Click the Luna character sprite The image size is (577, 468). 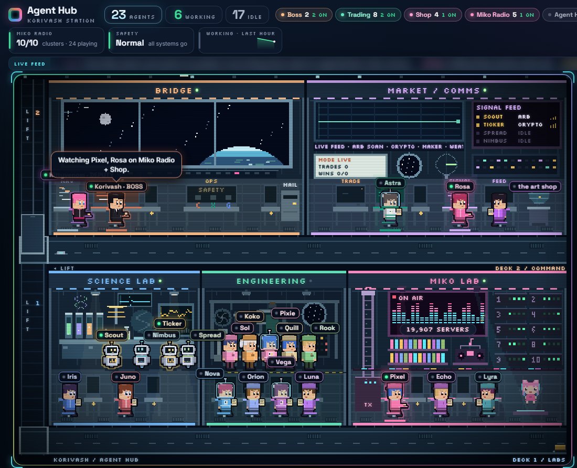point(309,400)
